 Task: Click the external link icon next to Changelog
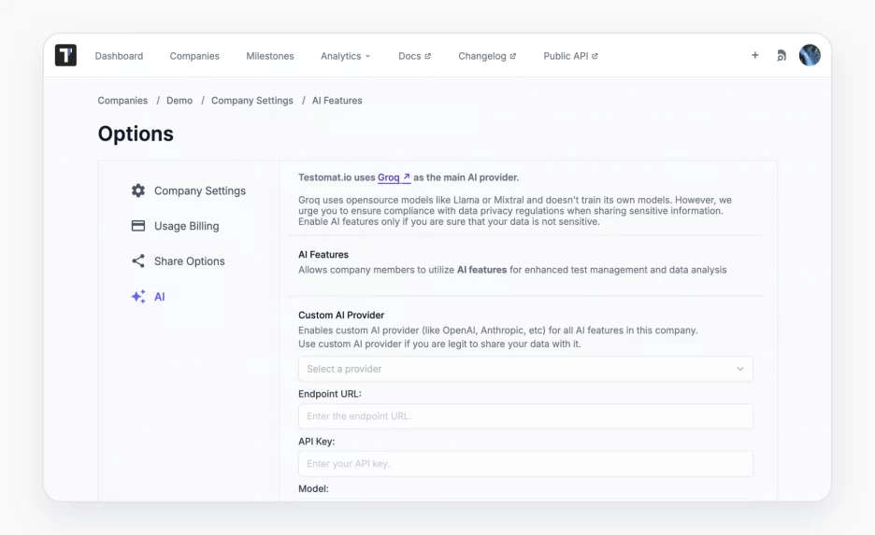[x=513, y=56]
